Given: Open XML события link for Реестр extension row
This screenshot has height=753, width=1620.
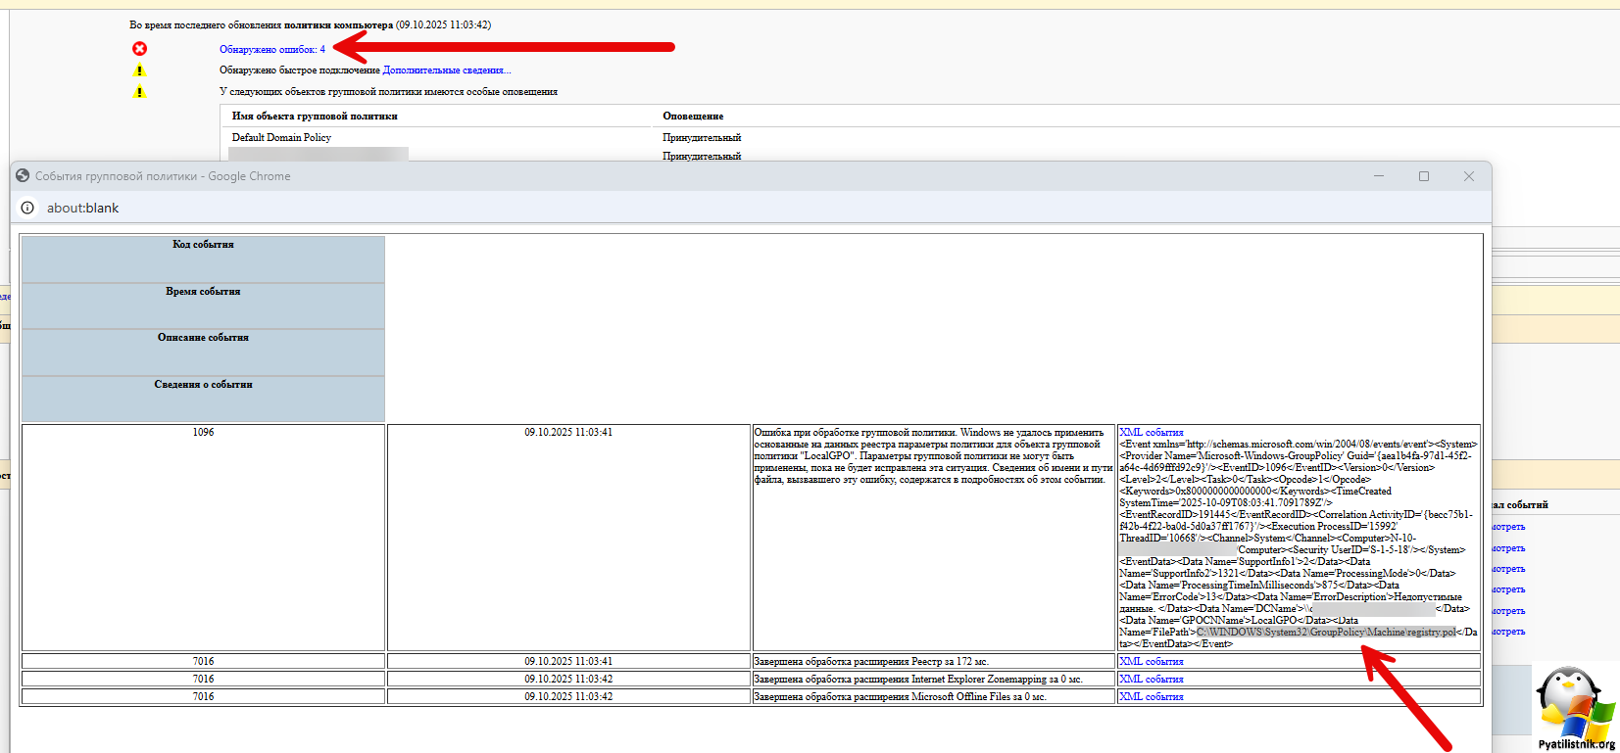Looking at the screenshot, I should click(x=1152, y=662).
